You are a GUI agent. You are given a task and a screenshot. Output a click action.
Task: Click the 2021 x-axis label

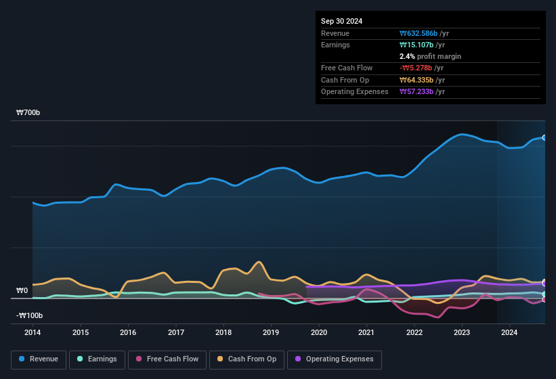[x=366, y=332]
